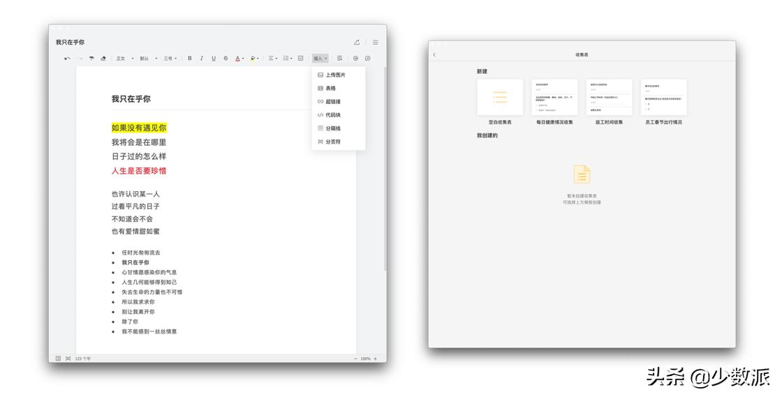
Task: Open the 返工时间收集 template
Action: 609,97
